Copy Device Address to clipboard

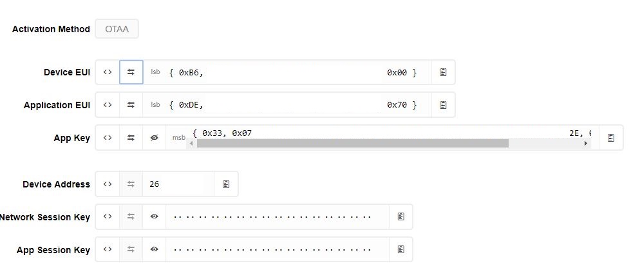tap(226, 184)
